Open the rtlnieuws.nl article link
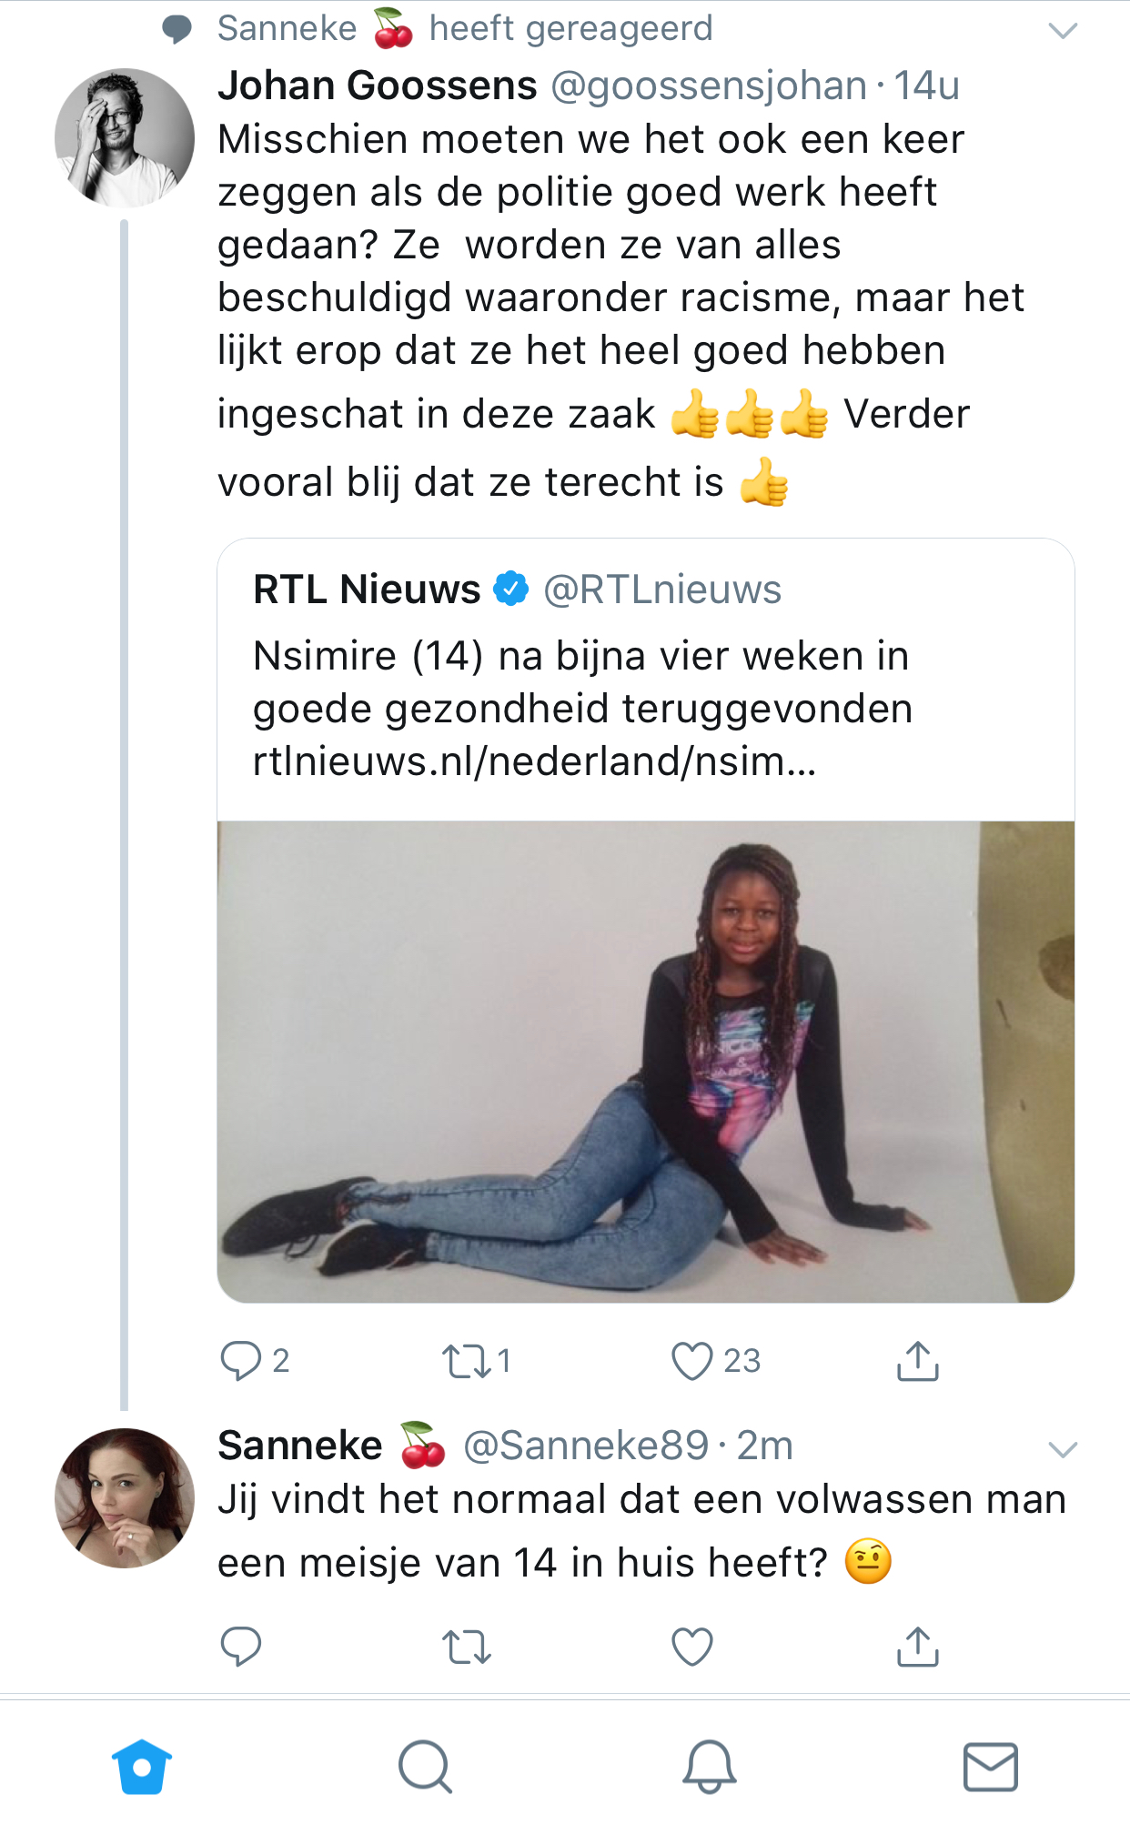The height and width of the screenshot is (1834, 1130). click(534, 761)
